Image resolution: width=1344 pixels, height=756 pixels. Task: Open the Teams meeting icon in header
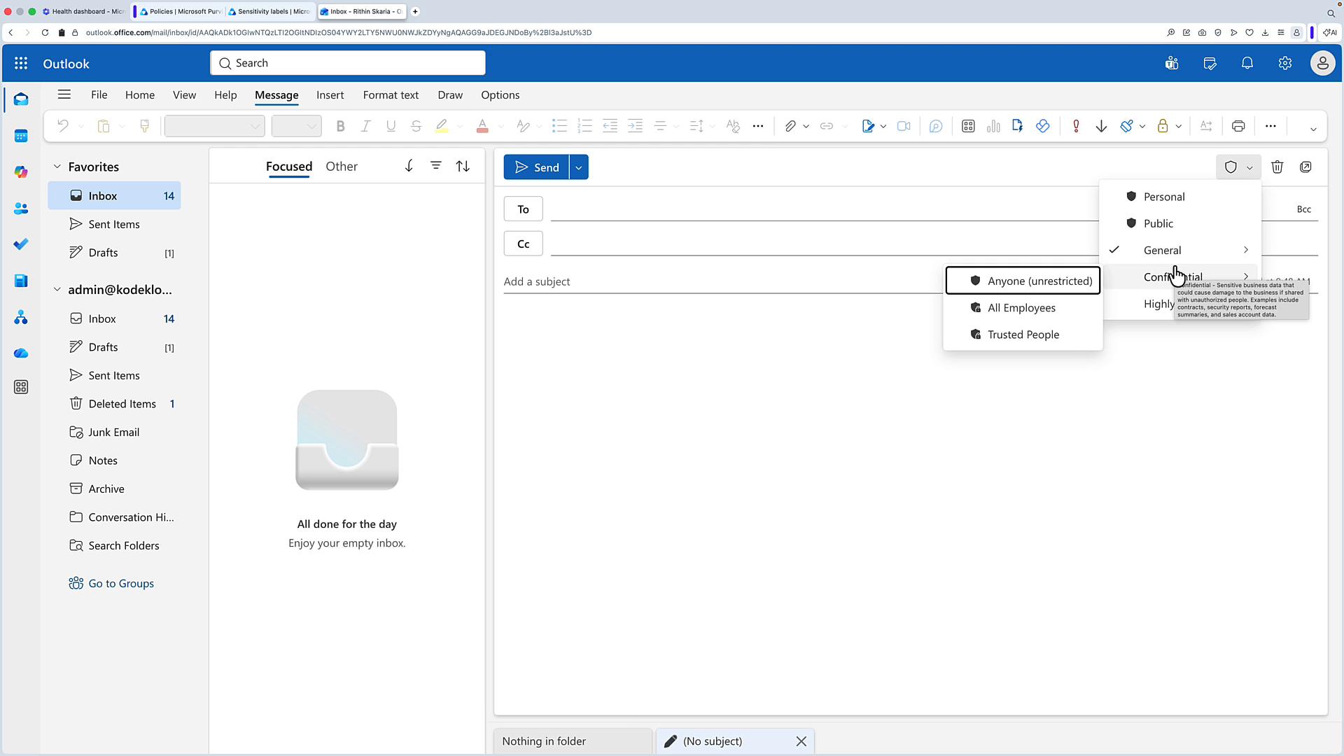click(x=1172, y=64)
